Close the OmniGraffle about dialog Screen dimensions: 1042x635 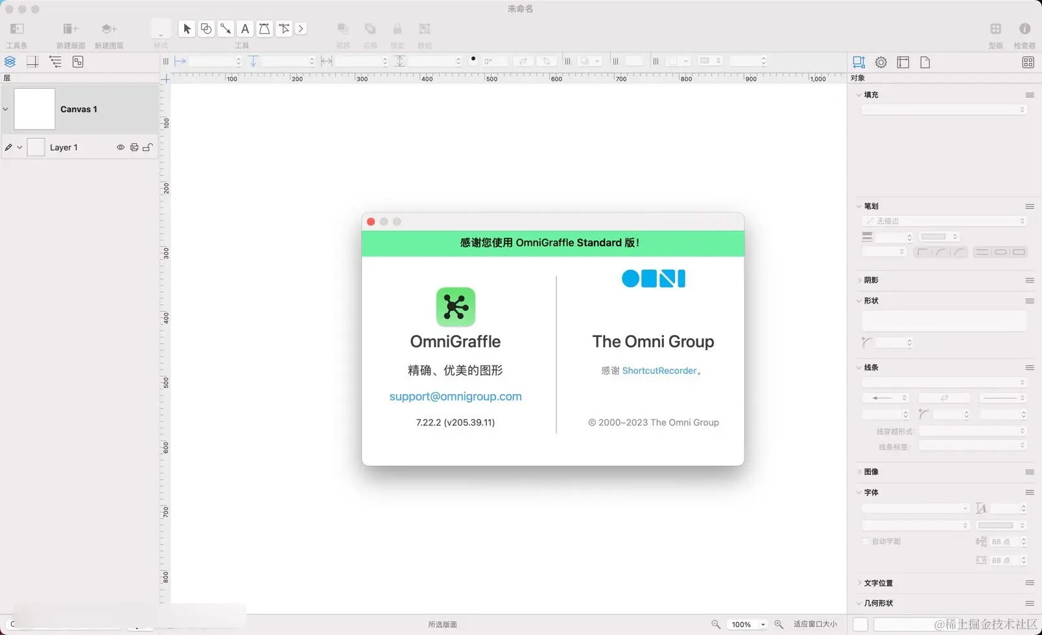tap(371, 222)
